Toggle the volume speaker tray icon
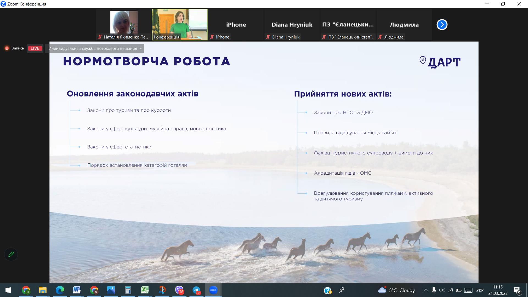 tap(442, 290)
